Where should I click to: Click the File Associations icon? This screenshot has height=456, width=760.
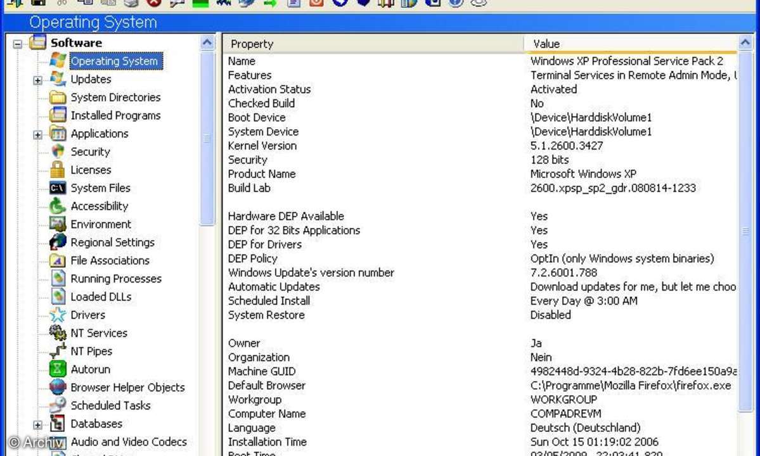[x=58, y=260]
